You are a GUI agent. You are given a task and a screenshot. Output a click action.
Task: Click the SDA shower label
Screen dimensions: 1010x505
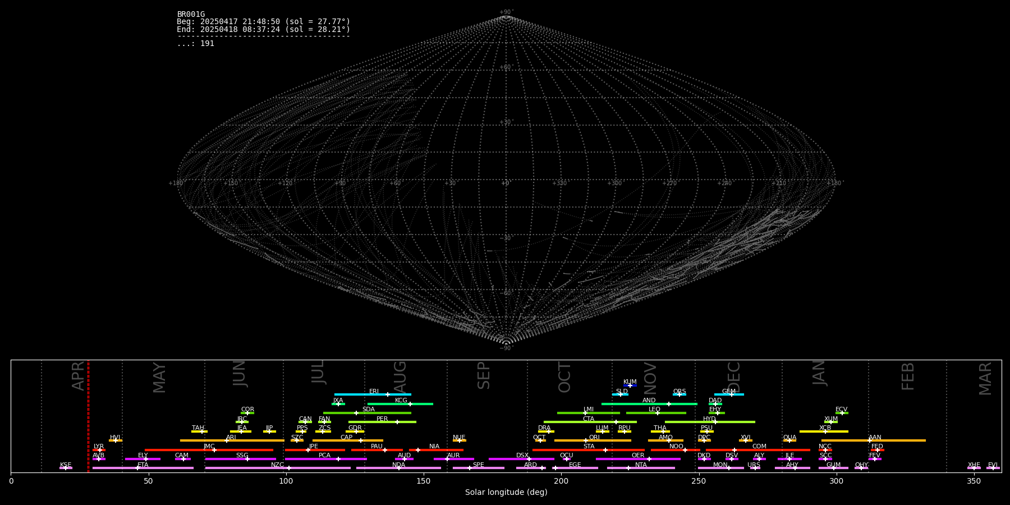[x=369, y=410]
